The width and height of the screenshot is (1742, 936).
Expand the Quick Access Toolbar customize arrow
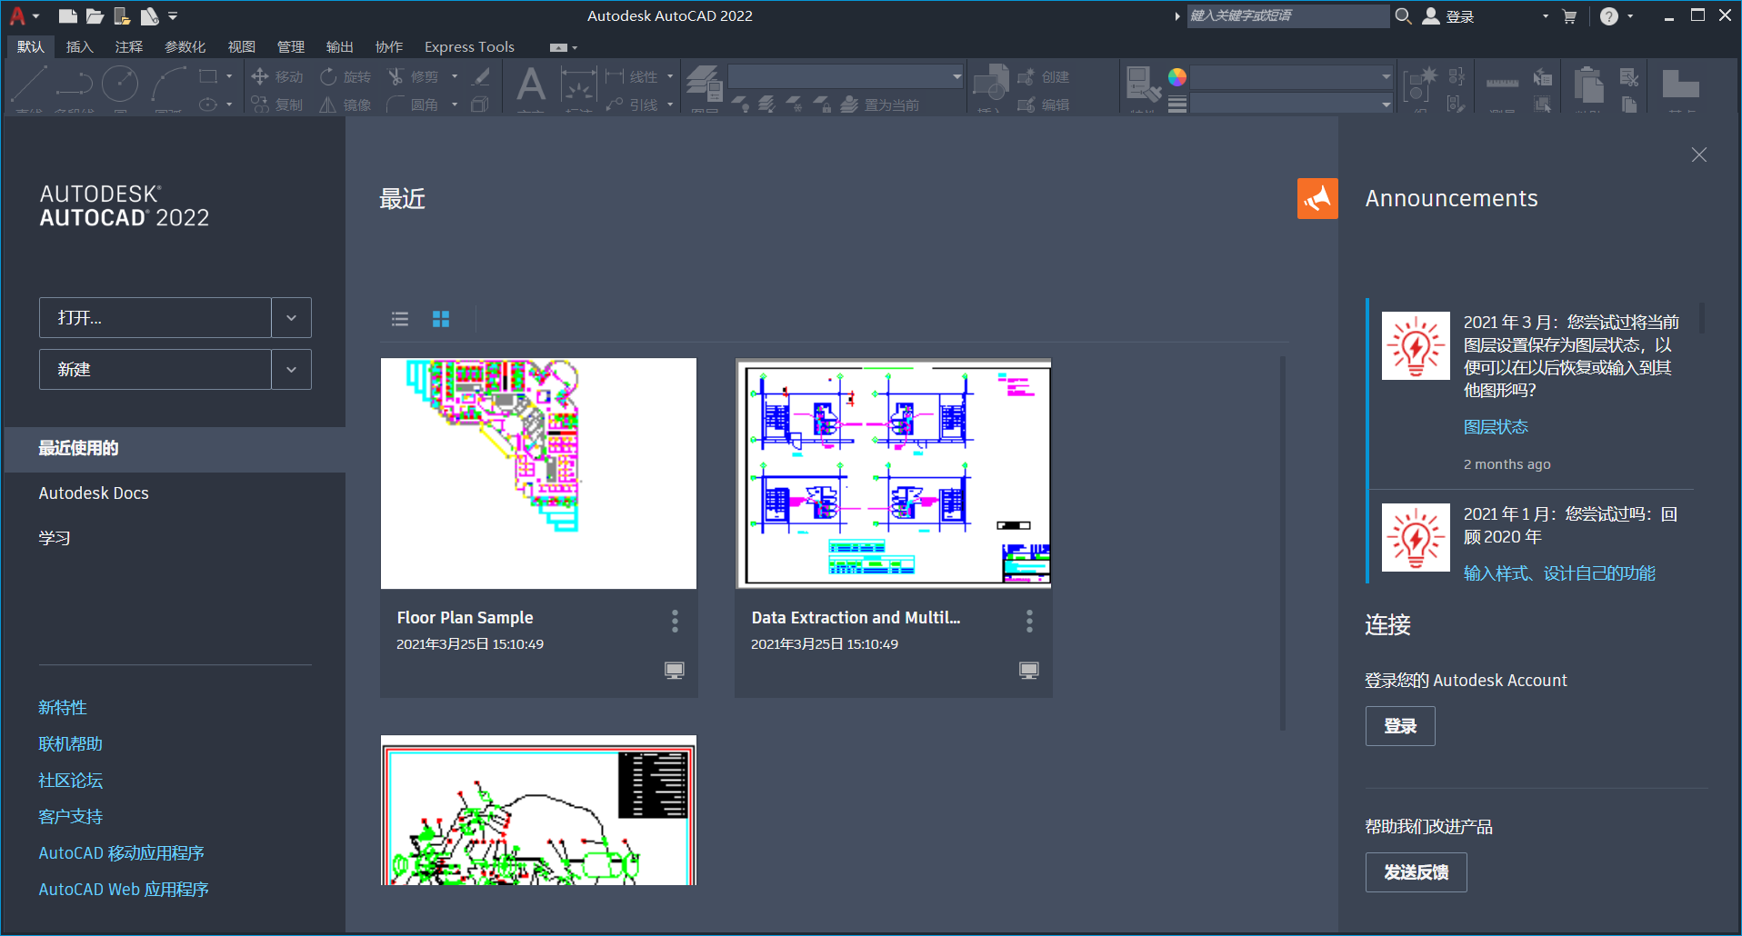coord(173,16)
